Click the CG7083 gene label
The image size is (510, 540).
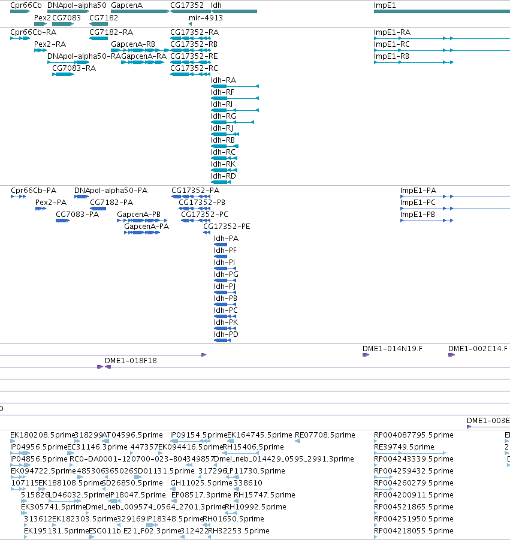[67, 18]
